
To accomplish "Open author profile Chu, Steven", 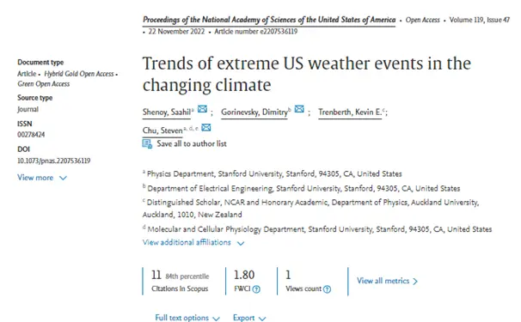I will tap(162, 131).
